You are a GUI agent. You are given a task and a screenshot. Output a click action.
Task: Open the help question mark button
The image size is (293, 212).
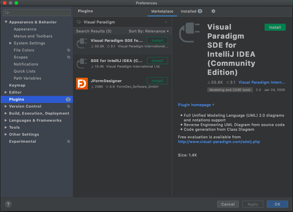point(8,204)
